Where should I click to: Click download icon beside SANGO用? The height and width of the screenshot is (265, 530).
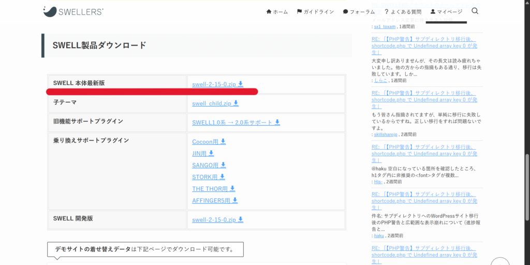click(x=223, y=165)
